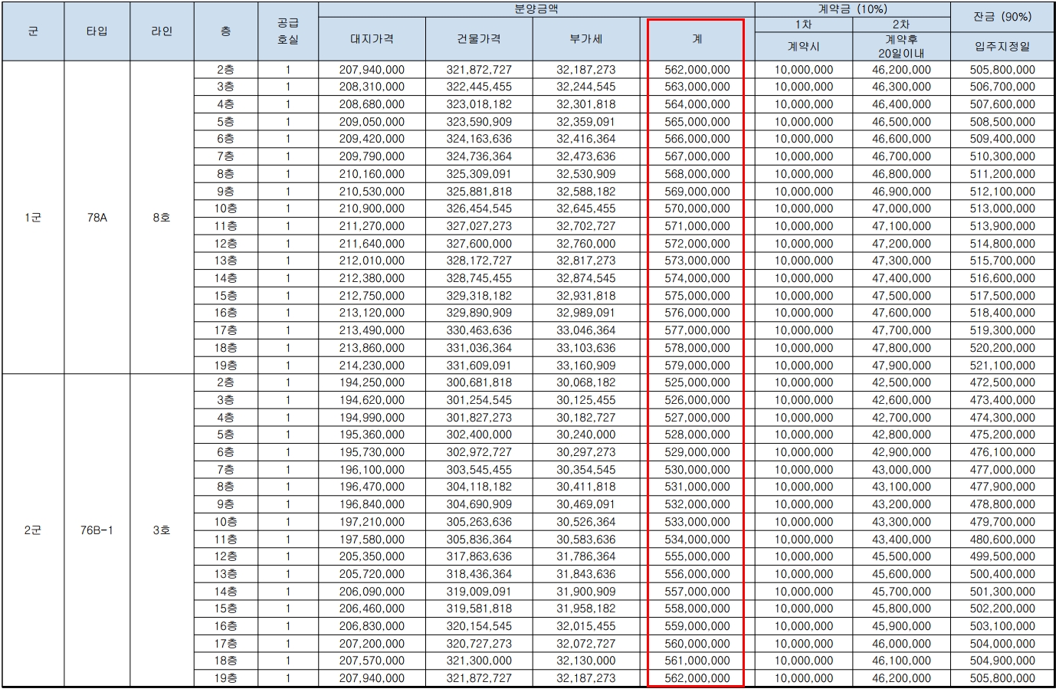
Task: Click the 계약금 (10%) header
Action: (x=853, y=9)
